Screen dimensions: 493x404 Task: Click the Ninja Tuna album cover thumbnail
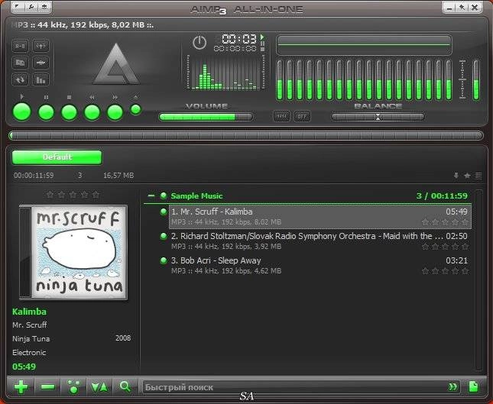pyautogui.click(x=73, y=252)
